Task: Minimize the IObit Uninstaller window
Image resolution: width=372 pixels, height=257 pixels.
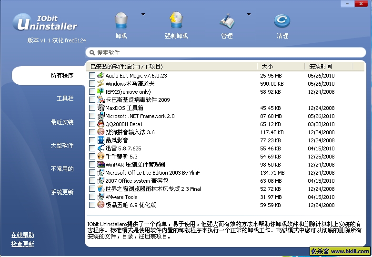Action: (x=347, y=3)
